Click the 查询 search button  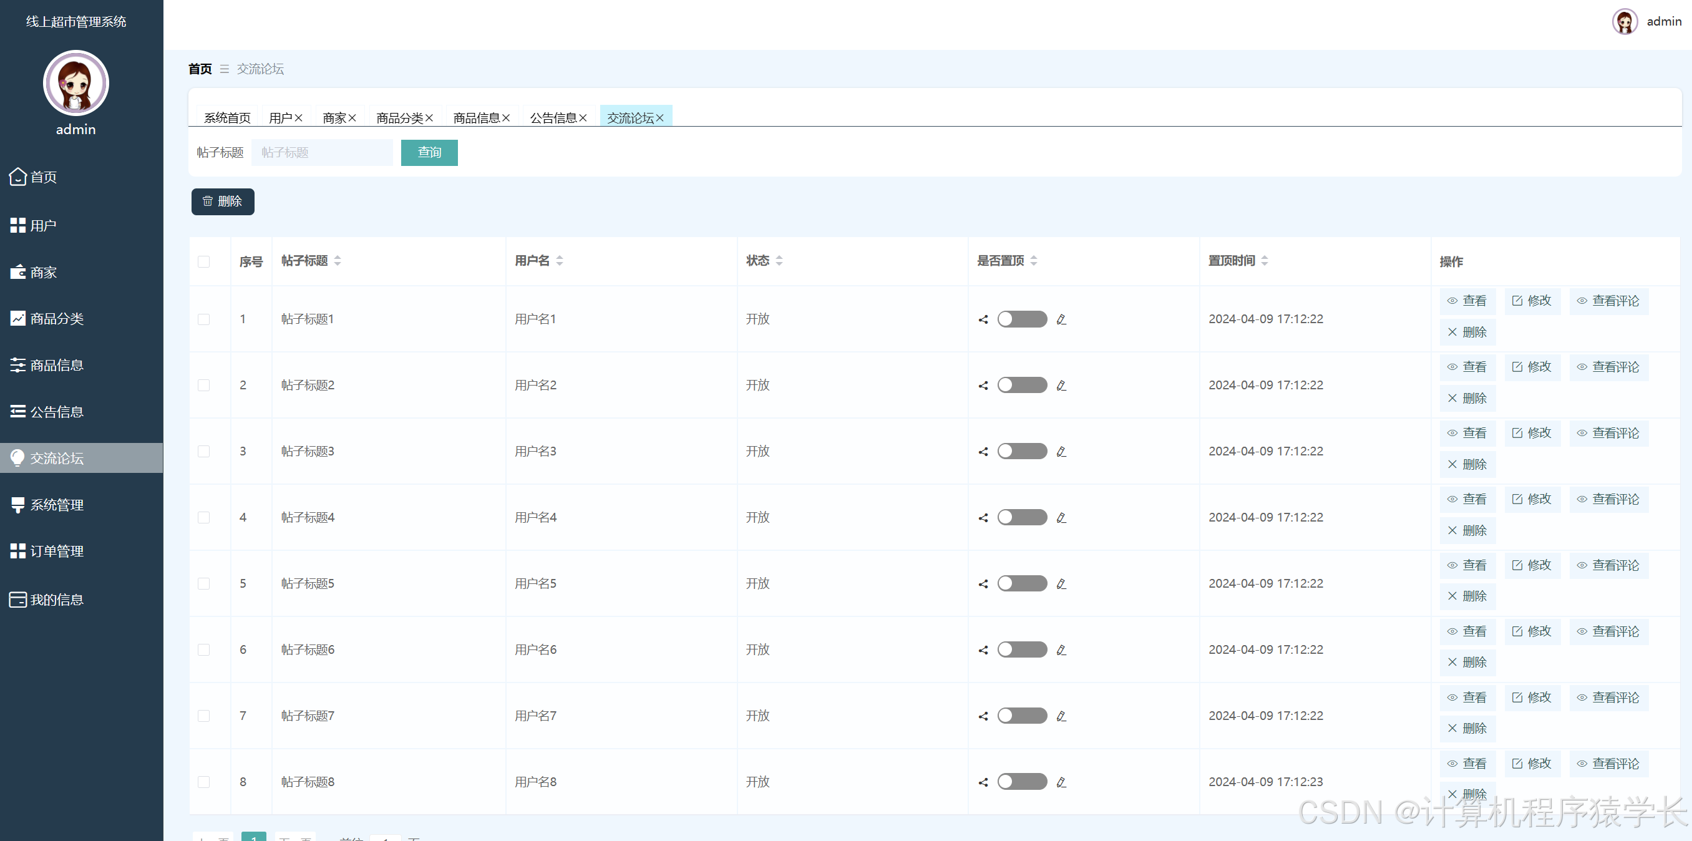tap(429, 152)
